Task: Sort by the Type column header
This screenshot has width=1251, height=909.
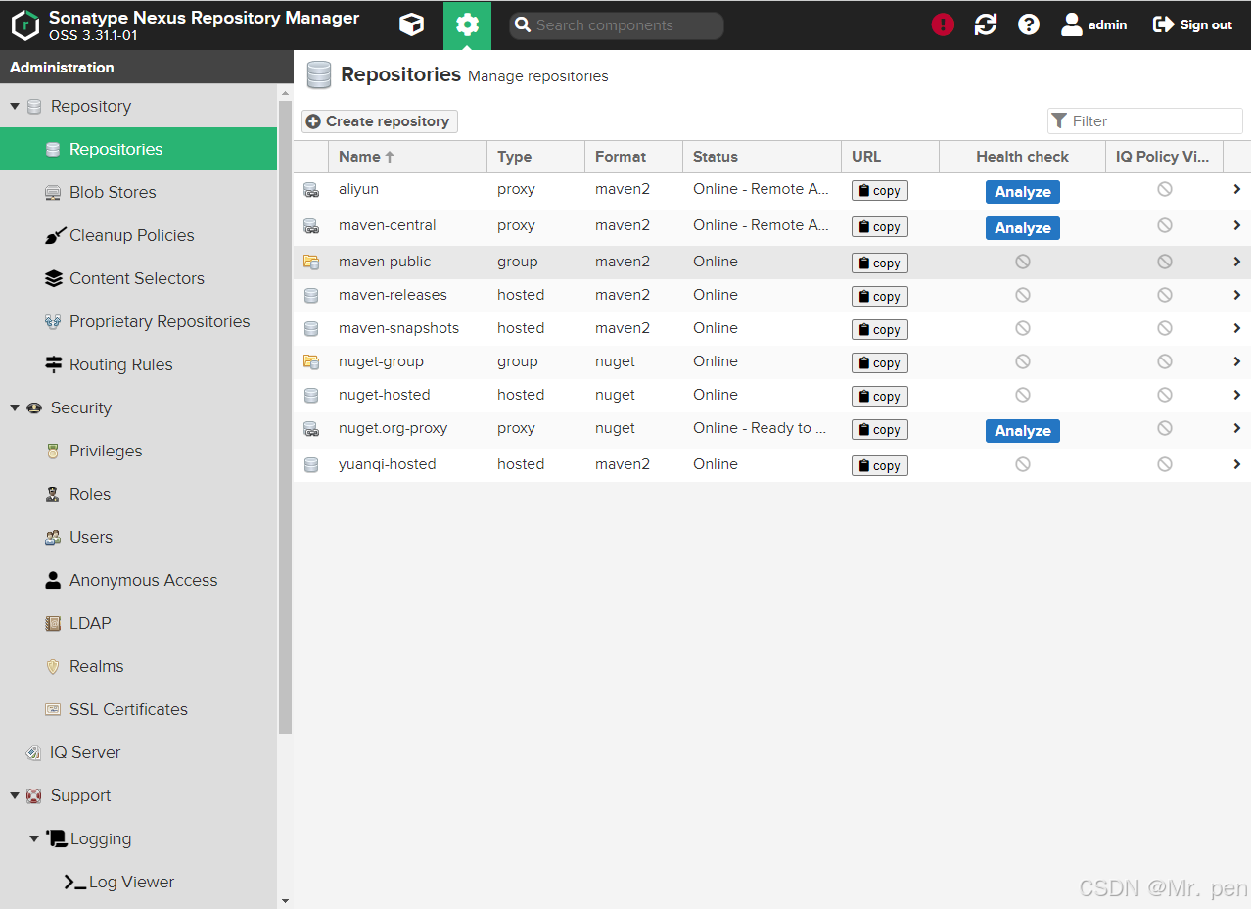Action: [535, 157]
